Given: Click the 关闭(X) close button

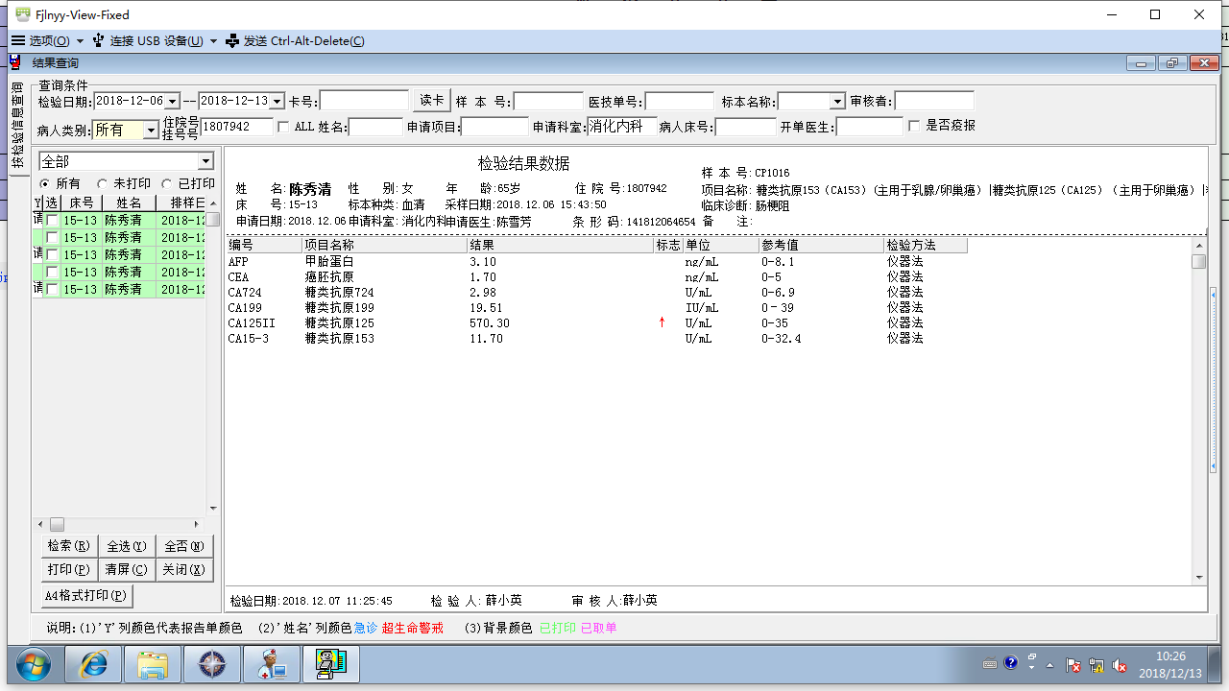Looking at the screenshot, I should point(184,569).
